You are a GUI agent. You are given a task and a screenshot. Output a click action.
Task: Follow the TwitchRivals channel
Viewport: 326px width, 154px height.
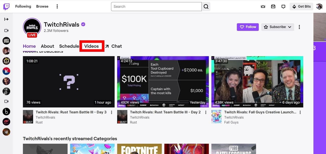[248, 27]
